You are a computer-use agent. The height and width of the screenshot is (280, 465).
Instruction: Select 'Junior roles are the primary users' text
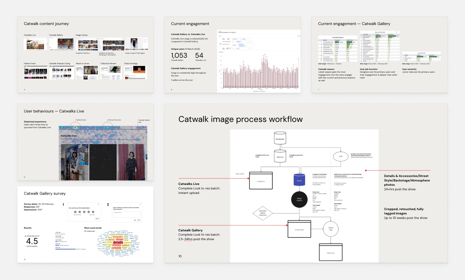(418, 72)
